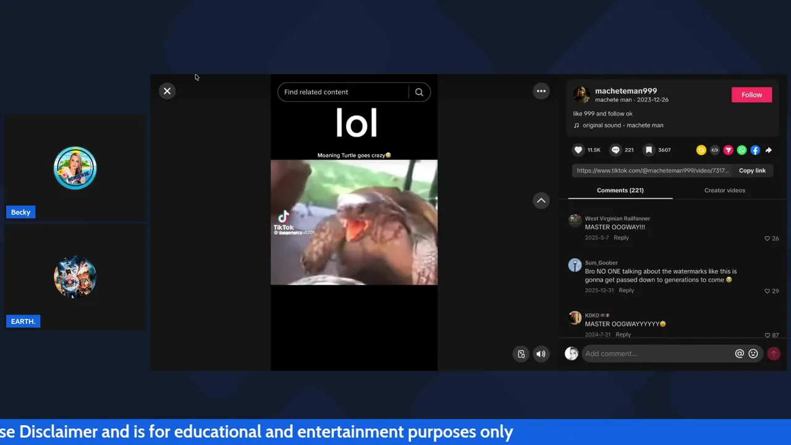Click the video URL text field

(x=653, y=171)
